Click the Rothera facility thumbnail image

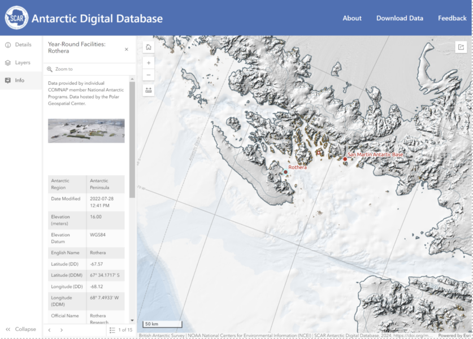[86, 130]
